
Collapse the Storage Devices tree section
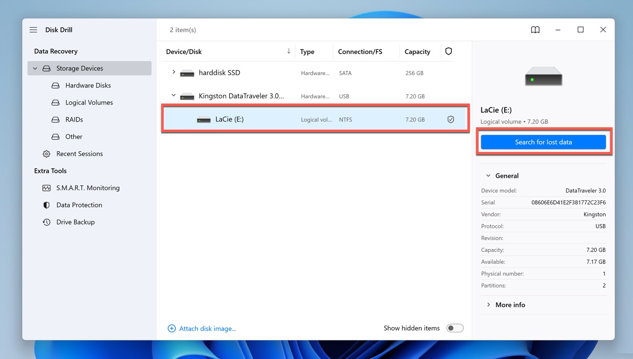pyautogui.click(x=35, y=68)
